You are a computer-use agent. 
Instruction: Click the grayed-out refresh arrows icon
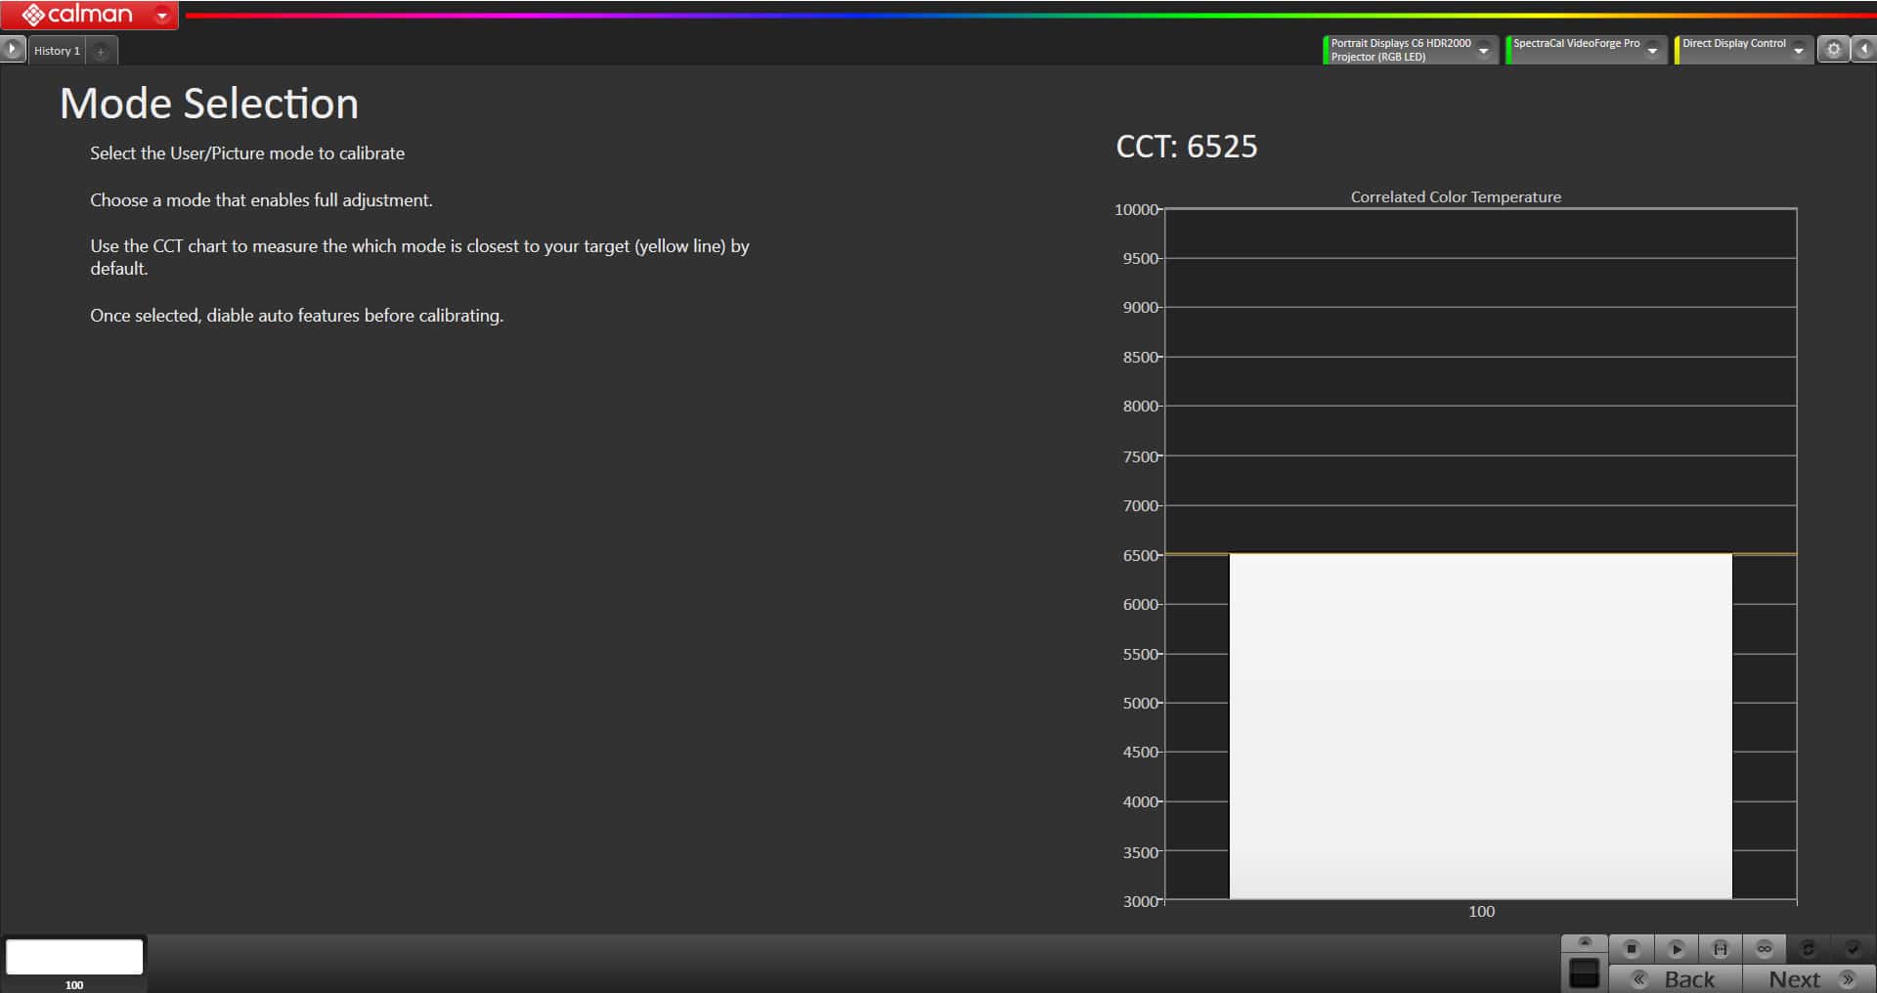click(1808, 948)
